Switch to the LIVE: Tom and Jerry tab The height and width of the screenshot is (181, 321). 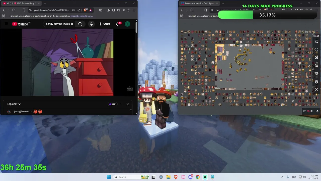[x=21, y=3]
